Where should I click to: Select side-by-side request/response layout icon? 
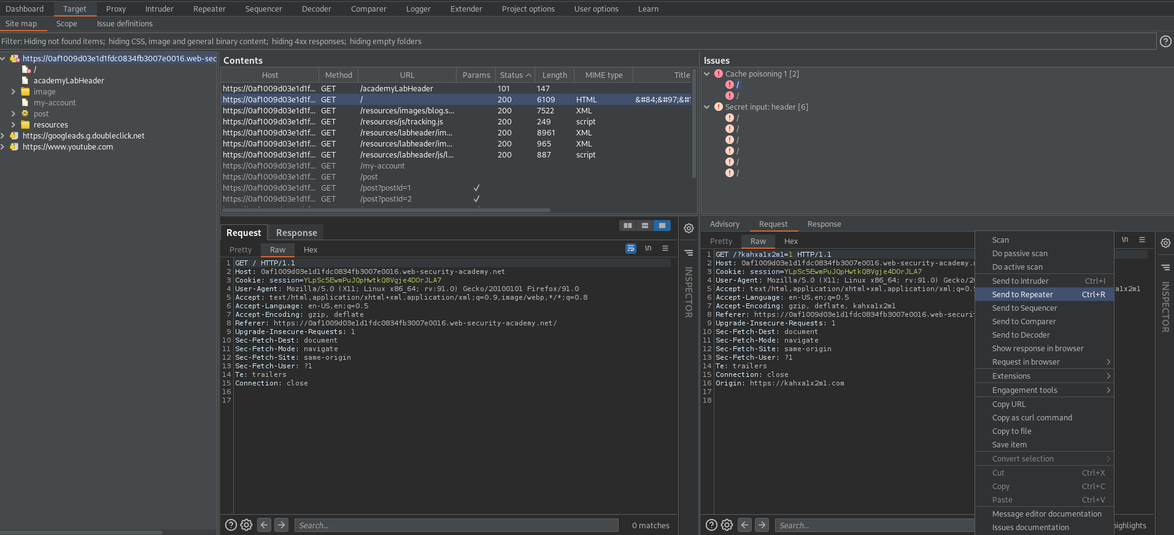pos(628,226)
